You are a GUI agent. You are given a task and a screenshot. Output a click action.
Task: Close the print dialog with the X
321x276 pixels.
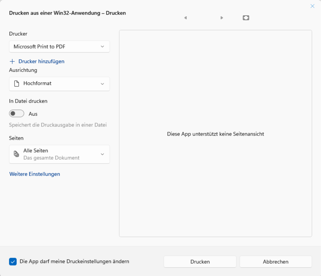[313, 6]
